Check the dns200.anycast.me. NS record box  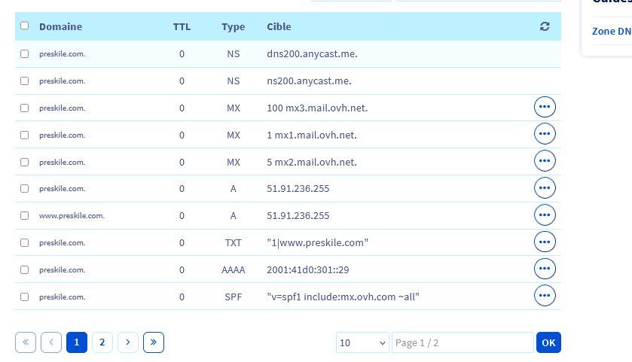tap(24, 54)
